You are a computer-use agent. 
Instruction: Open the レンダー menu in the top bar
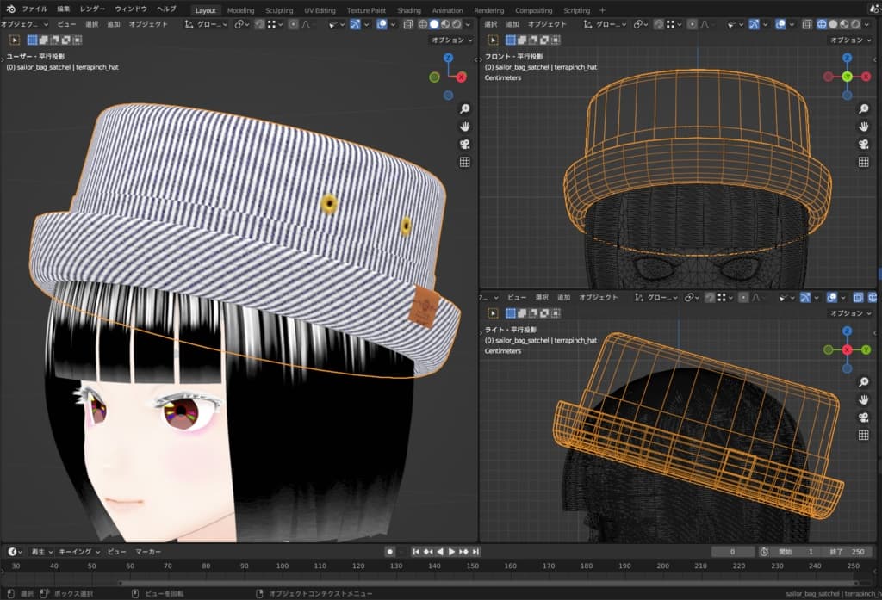point(93,9)
